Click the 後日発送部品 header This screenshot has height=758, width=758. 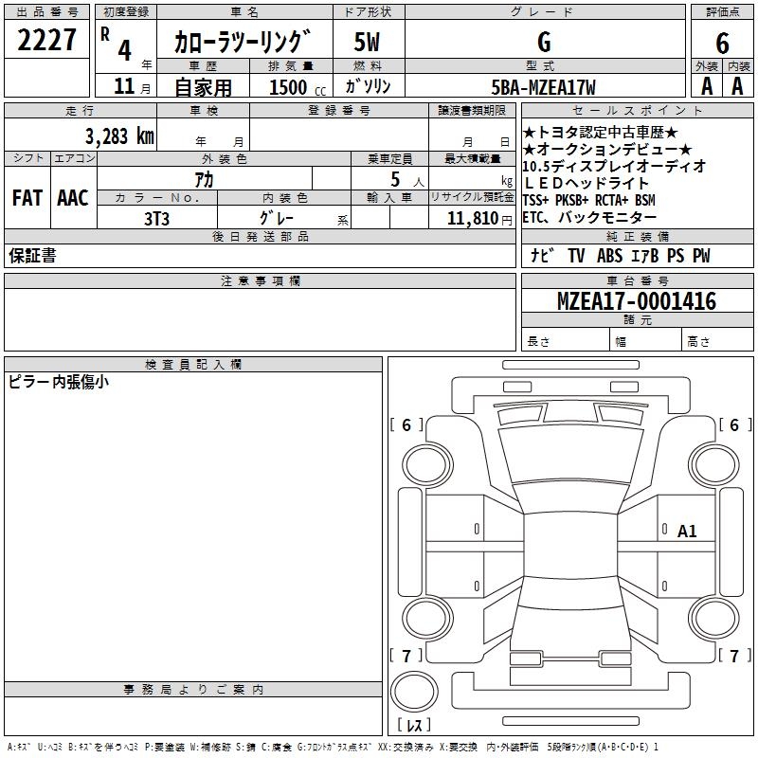260,236
